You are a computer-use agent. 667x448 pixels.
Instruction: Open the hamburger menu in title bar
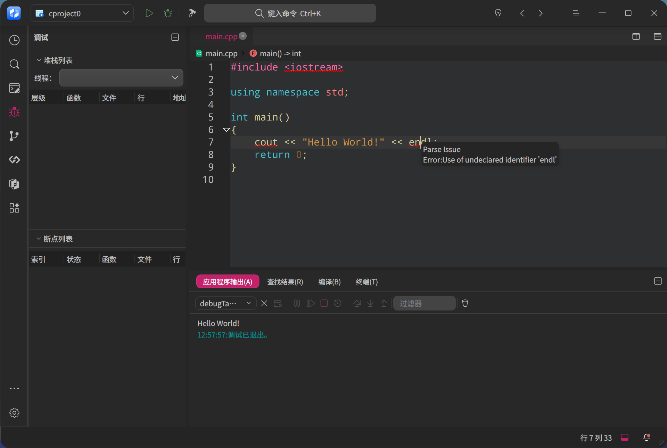[x=576, y=14]
